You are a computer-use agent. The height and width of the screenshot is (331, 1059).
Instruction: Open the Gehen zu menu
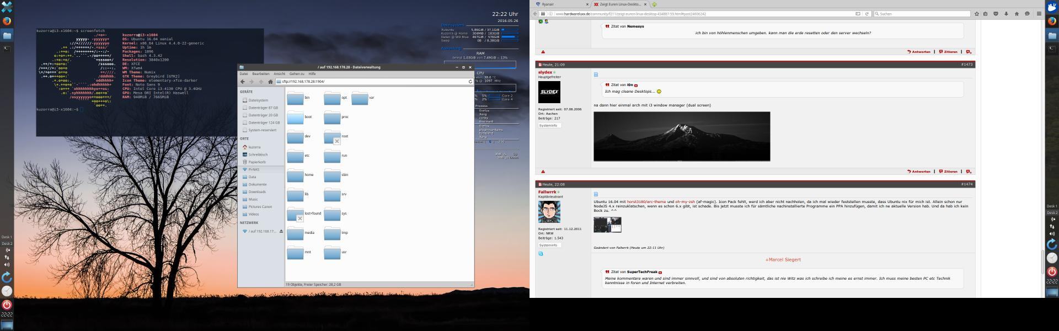pos(297,74)
